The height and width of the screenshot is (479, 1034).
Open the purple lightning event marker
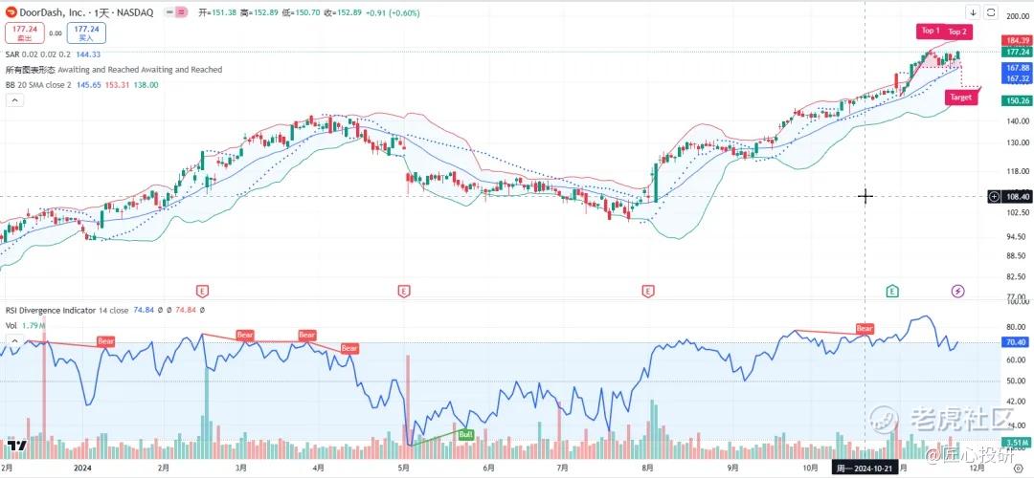(x=957, y=291)
